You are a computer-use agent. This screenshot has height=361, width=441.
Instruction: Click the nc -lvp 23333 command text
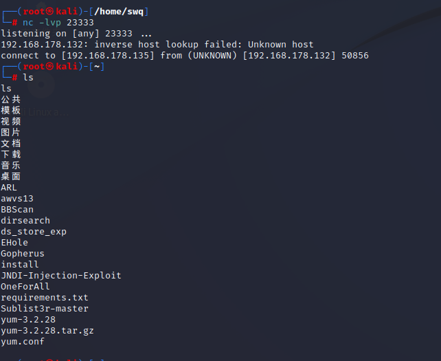coord(58,23)
